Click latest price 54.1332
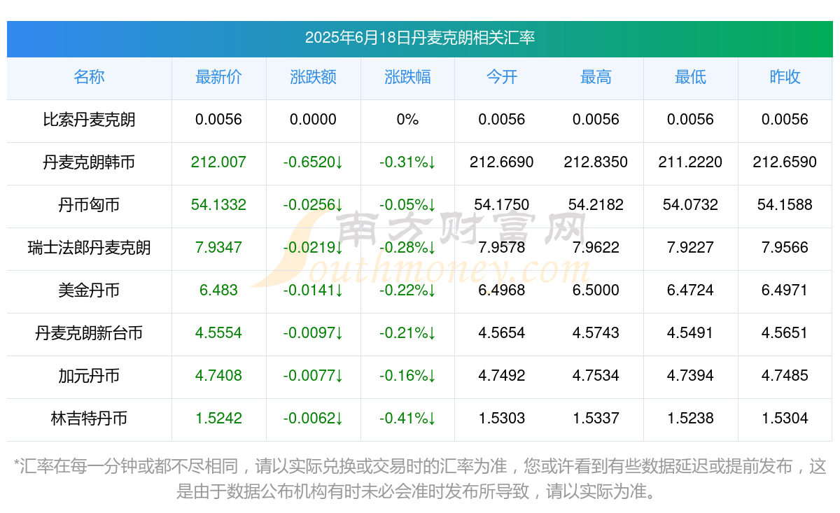The height and width of the screenshot is (513, 840). pos(218,205)
